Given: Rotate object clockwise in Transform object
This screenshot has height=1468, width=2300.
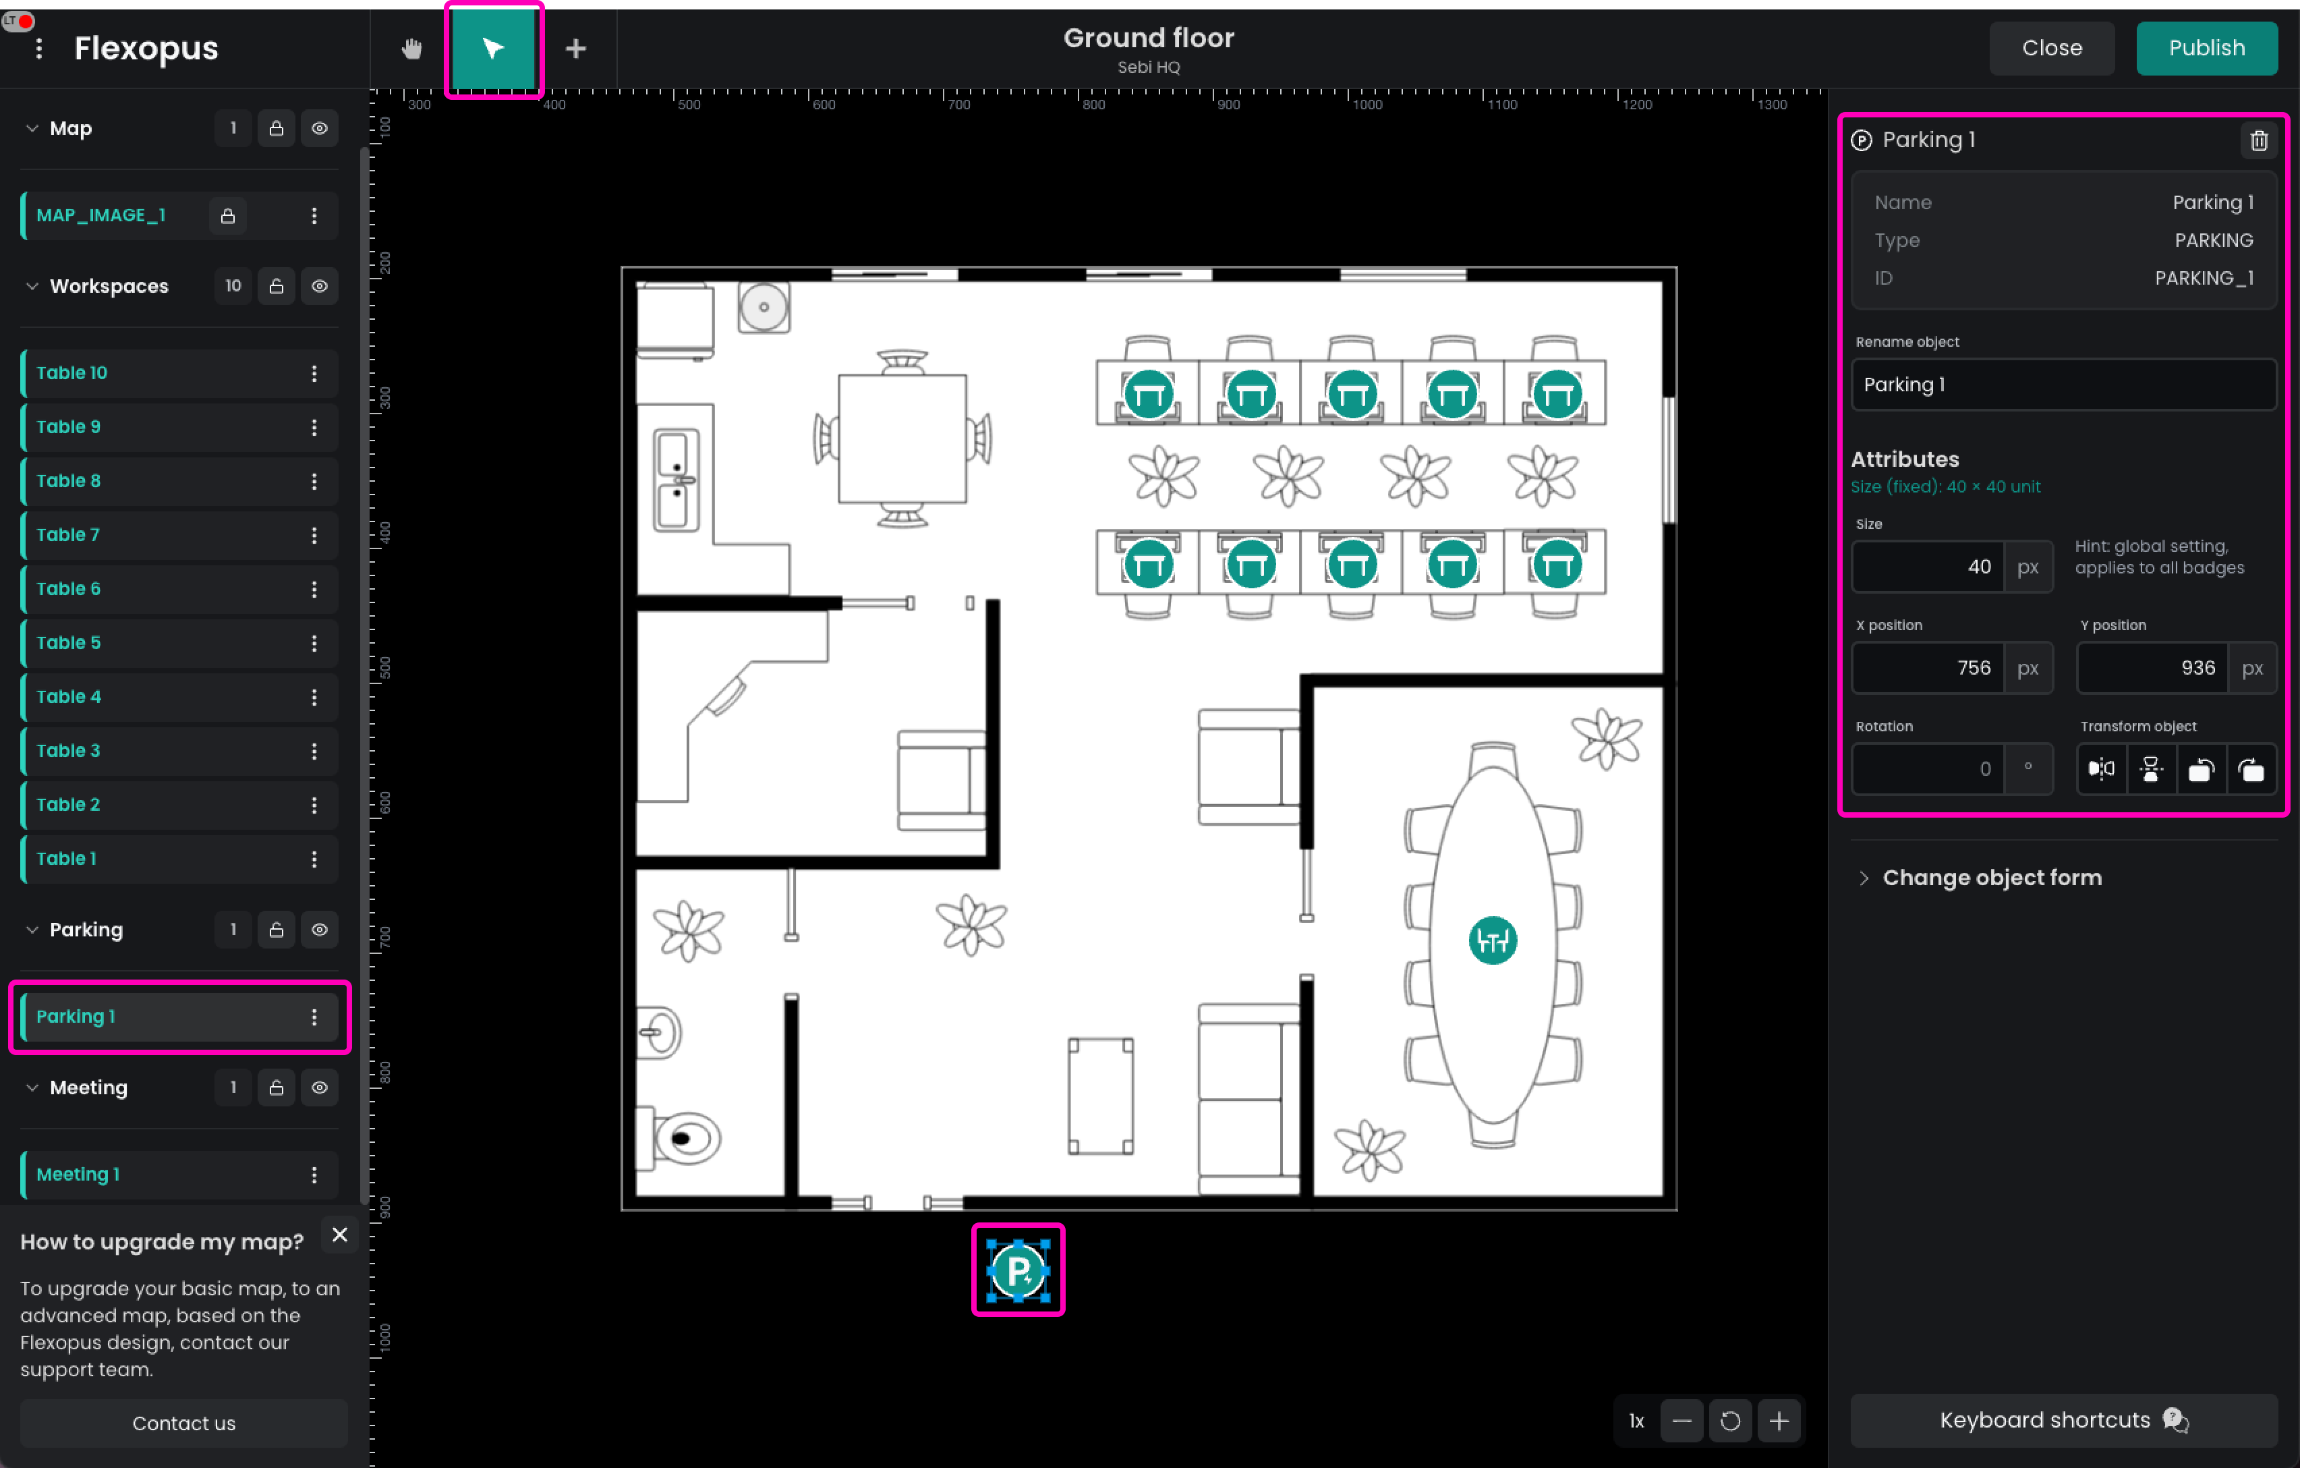Looking at the screenshot, I should [x=2250, y=769].
